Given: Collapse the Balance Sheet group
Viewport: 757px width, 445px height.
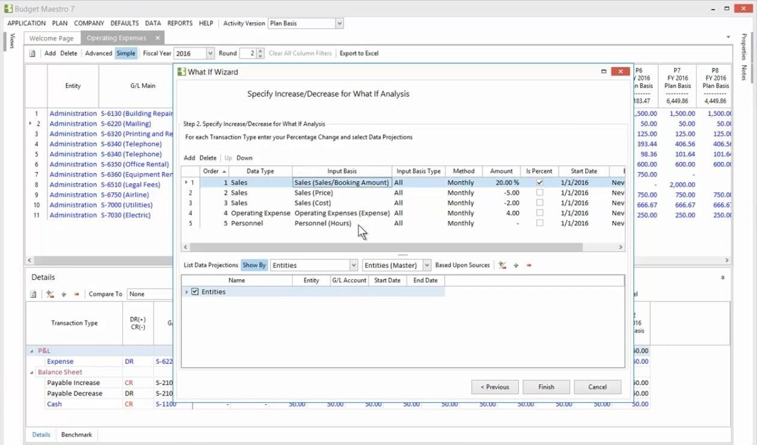Looking at the screenshot, I should point(31,372).
